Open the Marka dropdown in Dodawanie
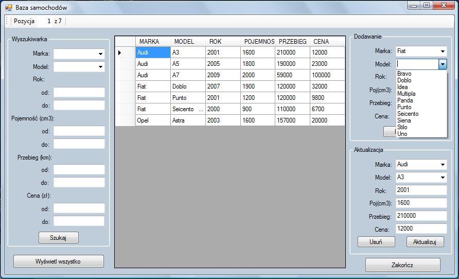This screenshot has height=279, width=459. (x=443, y=51)
